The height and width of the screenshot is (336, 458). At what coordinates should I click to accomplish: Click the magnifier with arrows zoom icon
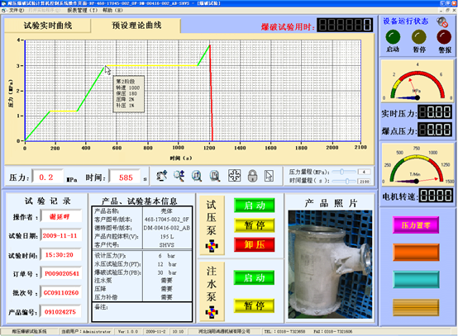coord(179,176)
